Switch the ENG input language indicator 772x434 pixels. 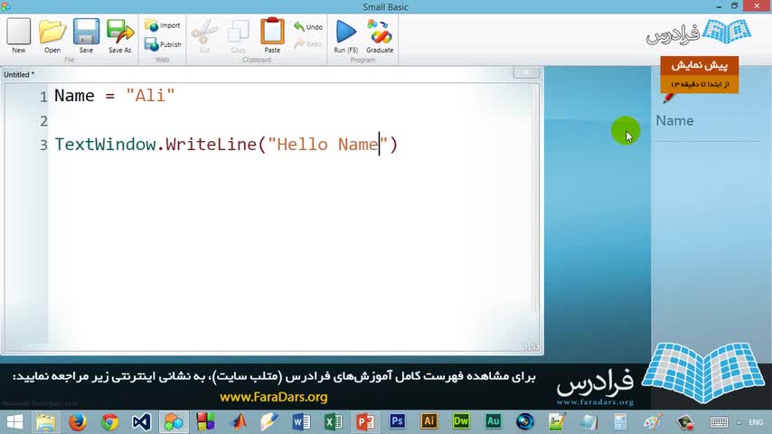(756, 422)
